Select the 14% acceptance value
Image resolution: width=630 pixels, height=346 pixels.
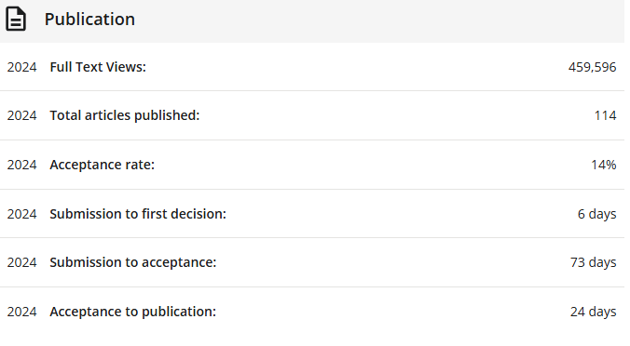[x=604, y=165]
